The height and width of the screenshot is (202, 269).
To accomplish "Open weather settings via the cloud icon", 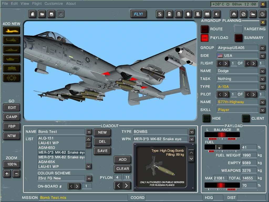I will [x=252, y=14].
